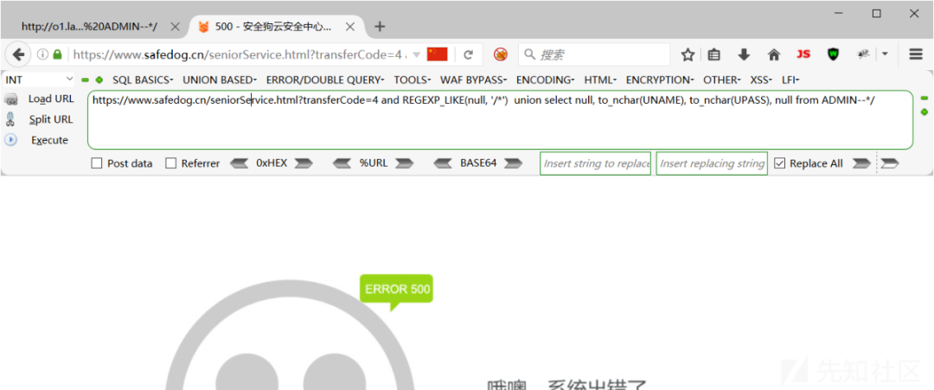Expand the TOOLS menu
The image size is (934, 390).
pyautogui.click(x=413, y=80)
